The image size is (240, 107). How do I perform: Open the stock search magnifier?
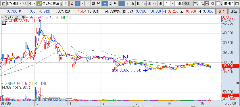[x=25, y=3]
